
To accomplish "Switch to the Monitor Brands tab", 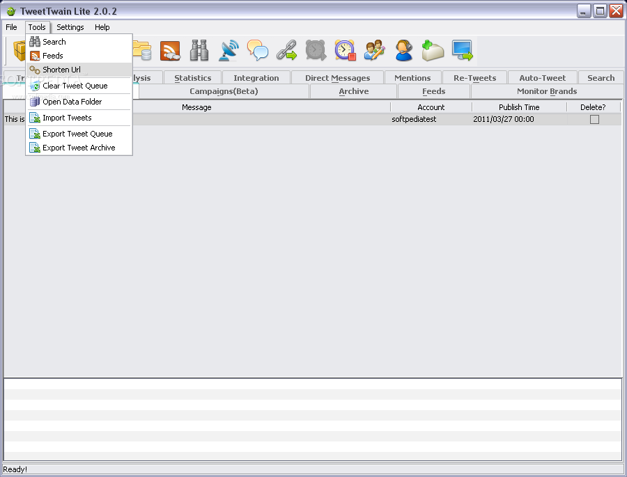I will click(x=547, y=91).
